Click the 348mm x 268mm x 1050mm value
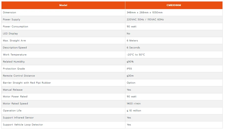 pos(144,13)
